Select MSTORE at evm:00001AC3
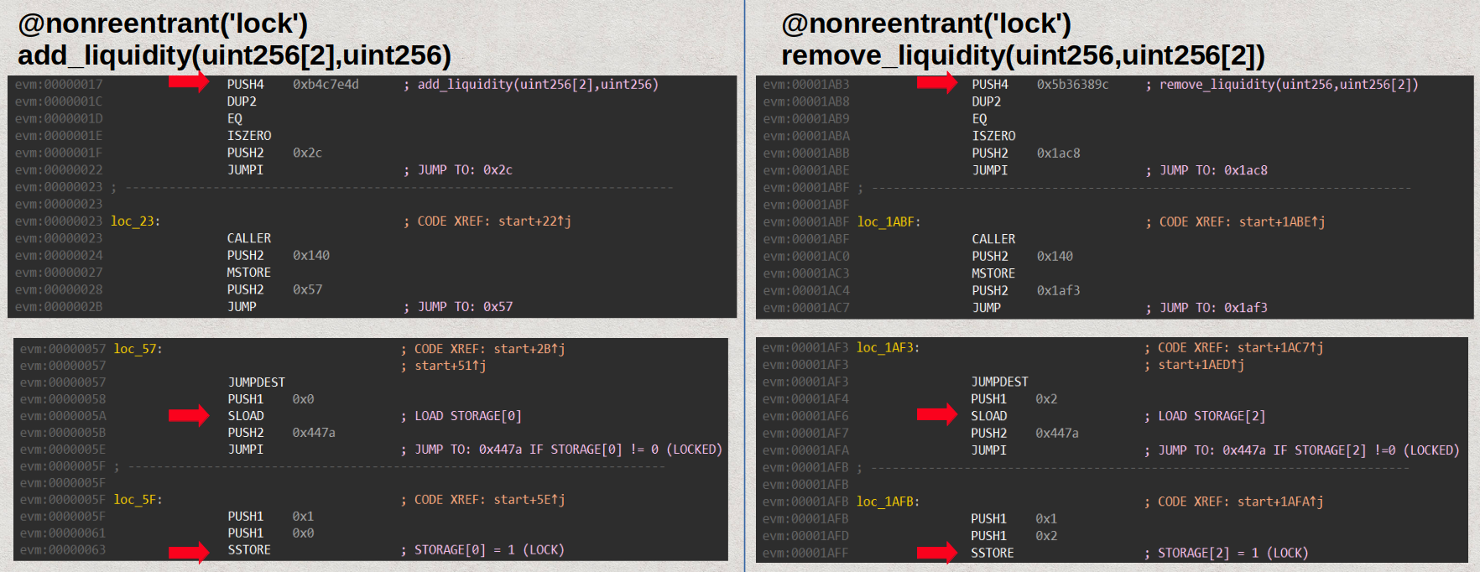This screenshot has width=1480, height=572. [994, 273]
